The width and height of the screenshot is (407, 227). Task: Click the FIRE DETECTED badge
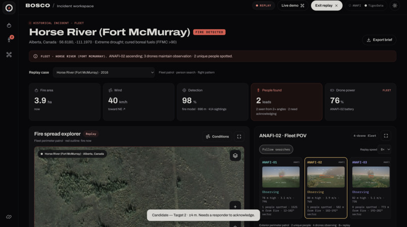tap(209, 32)
